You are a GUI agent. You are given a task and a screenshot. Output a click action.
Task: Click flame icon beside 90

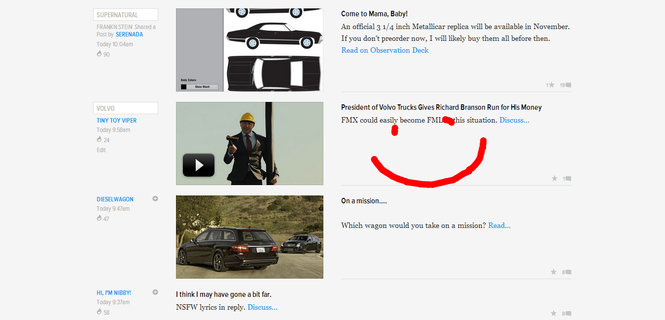point(99,54)
